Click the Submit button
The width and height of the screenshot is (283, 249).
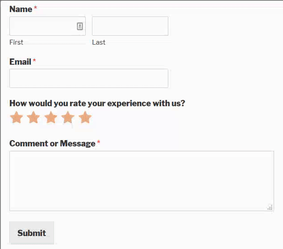pos(32,233)
